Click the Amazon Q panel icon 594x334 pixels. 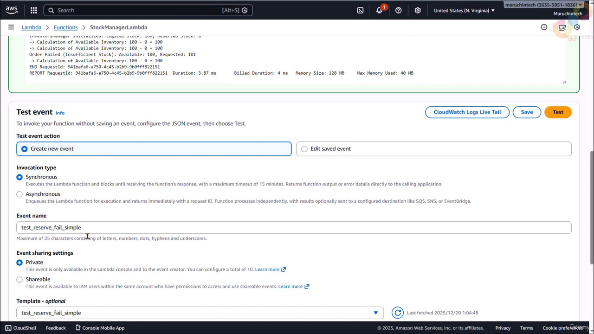tap(562, 27)
